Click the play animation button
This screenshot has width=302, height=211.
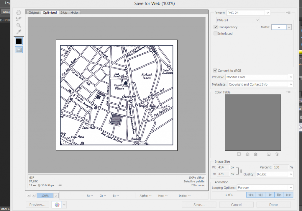click(270, 195)
